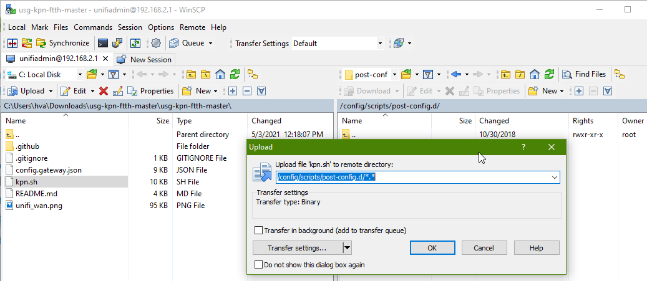Close the unifiadmin@192.168.2.1 session tab

point(105,59)
